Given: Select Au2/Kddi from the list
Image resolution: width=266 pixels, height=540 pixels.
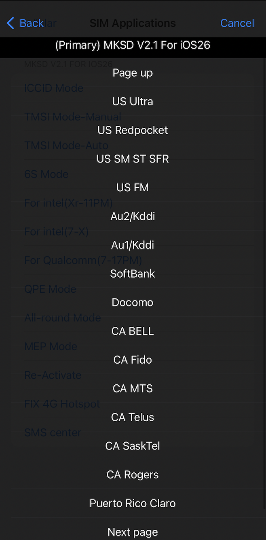Looking at the screenshot, I should tap(133, 216).
